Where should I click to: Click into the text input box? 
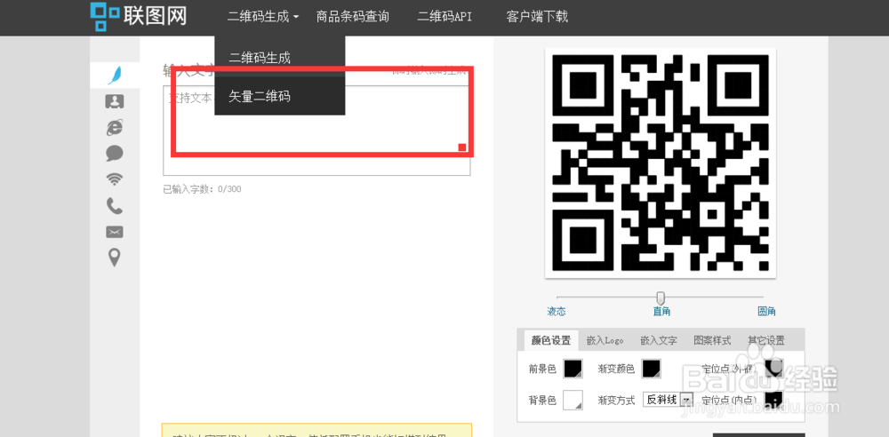pos(316,131)
